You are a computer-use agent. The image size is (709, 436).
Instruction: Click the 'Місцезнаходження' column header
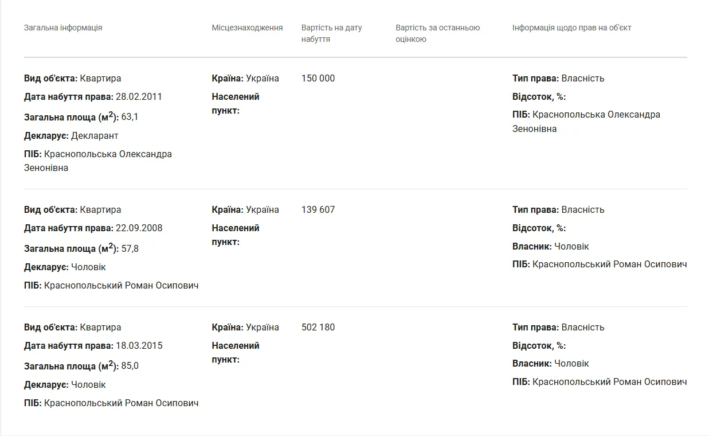tap(247, 28)
